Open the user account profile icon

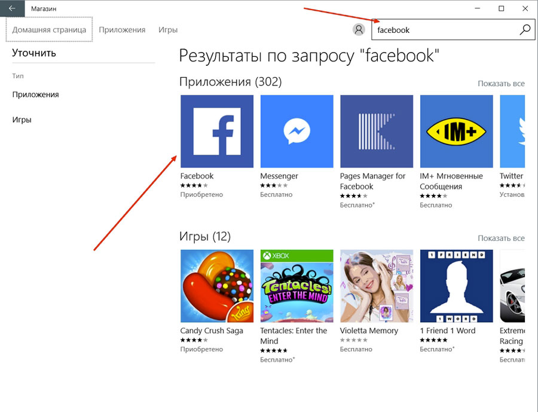(359, 29)
